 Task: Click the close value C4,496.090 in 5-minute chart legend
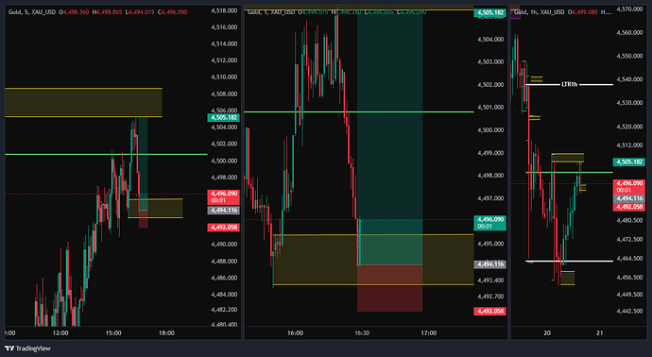click(x=173, y=12)
